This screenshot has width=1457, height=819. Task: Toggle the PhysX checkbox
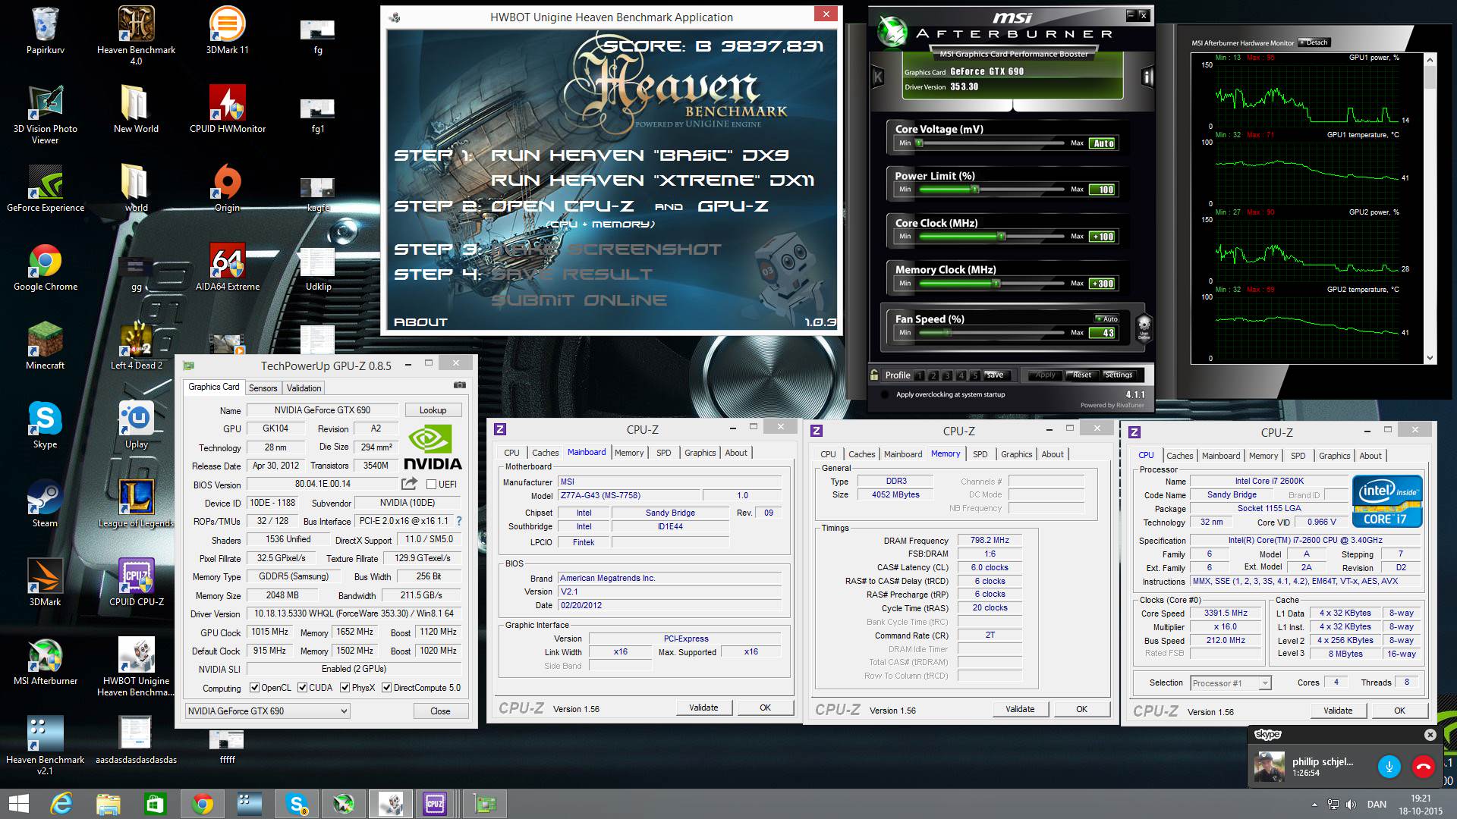pyautogui.click(x=345, y=688)
